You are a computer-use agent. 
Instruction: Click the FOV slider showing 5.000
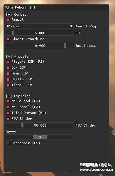tap(40, 33)
